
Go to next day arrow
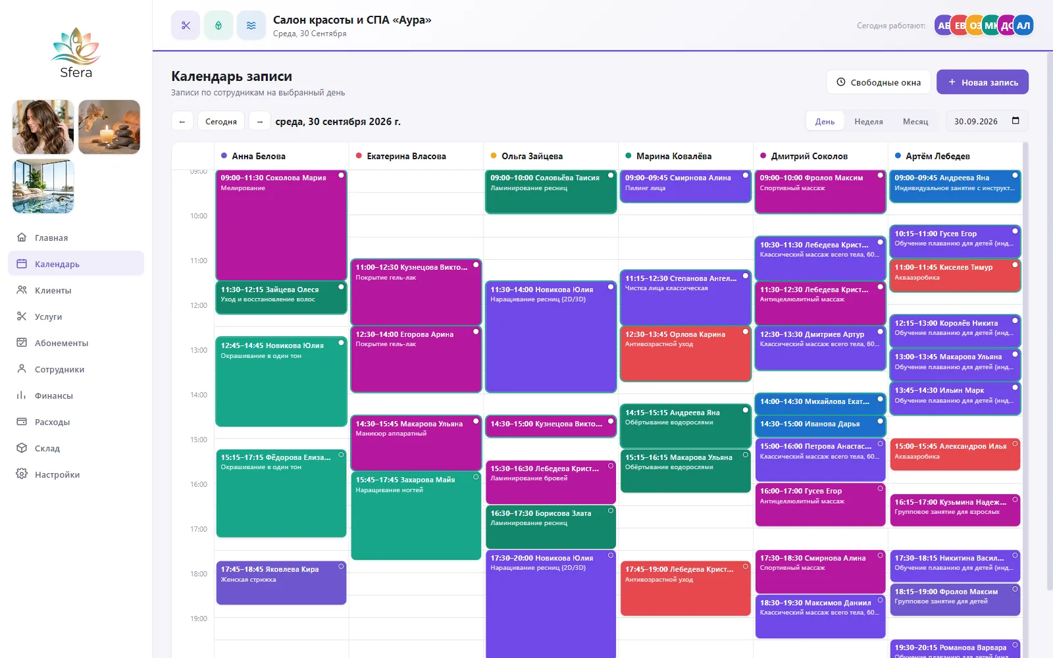260,122
